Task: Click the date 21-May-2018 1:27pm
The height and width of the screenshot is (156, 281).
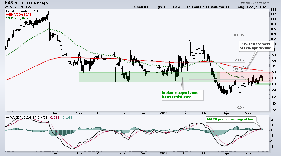Action: 21,7
